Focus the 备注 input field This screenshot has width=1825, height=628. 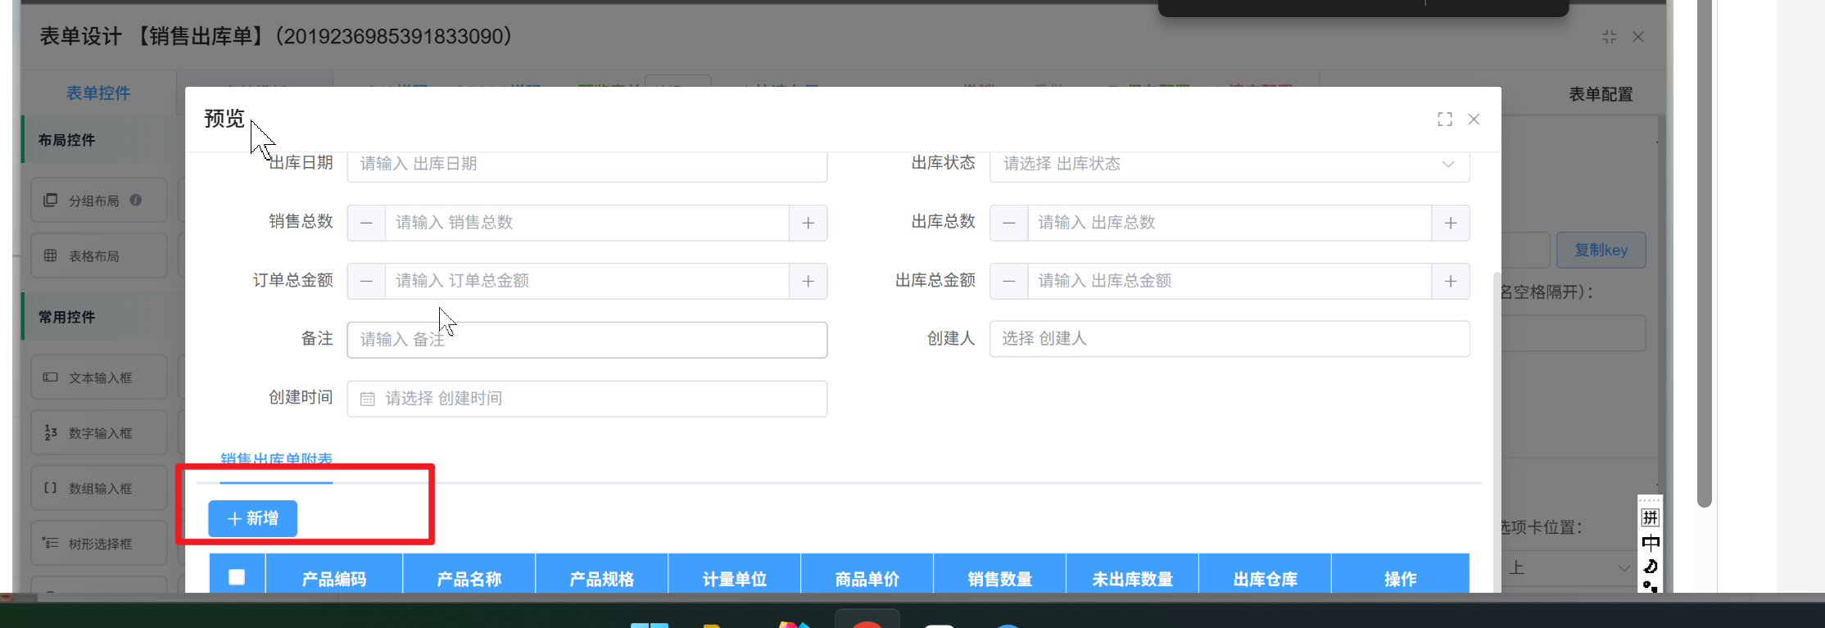click(x=586, y=340)
